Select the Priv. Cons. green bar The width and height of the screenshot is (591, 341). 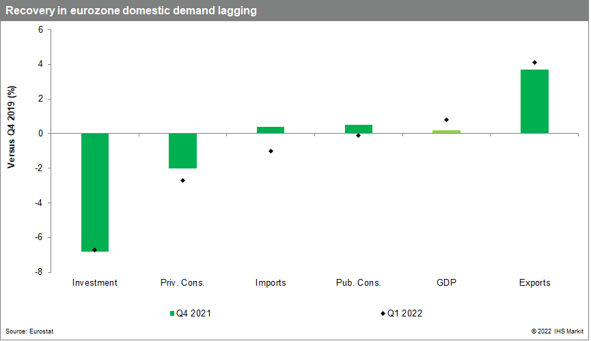point(182,151)
